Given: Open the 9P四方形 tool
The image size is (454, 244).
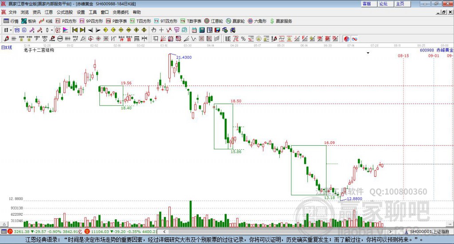Looking at the screenshot, I should click(91, 21).
